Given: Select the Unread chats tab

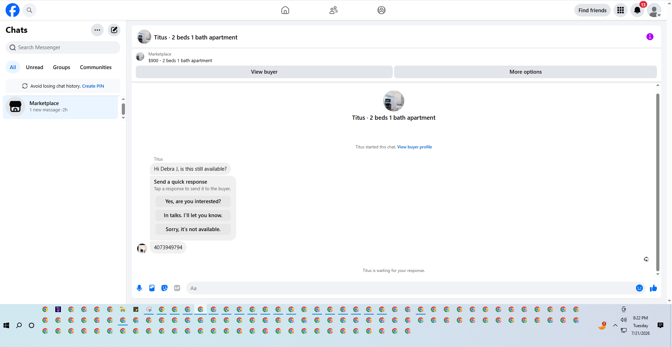Looking at the screenshot, I should [35, 67].
